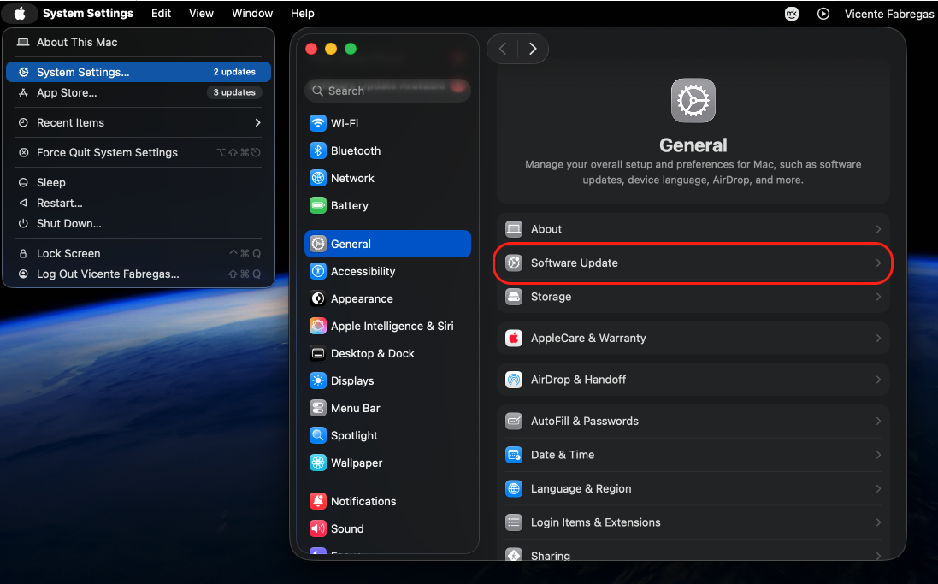Select Sound speaker icon
The width and height of the screenshot is (938, 584).
317,529
